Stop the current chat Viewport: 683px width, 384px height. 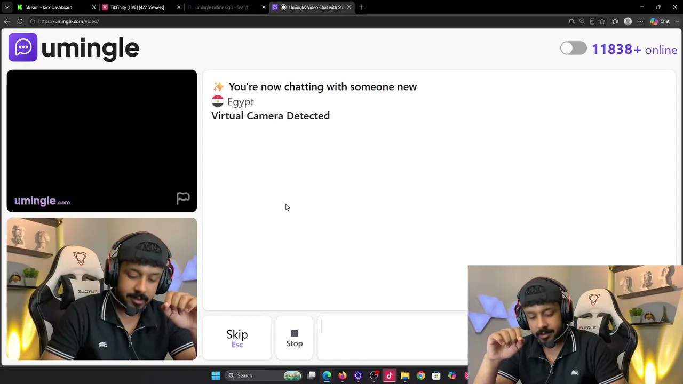coord(295,338)
